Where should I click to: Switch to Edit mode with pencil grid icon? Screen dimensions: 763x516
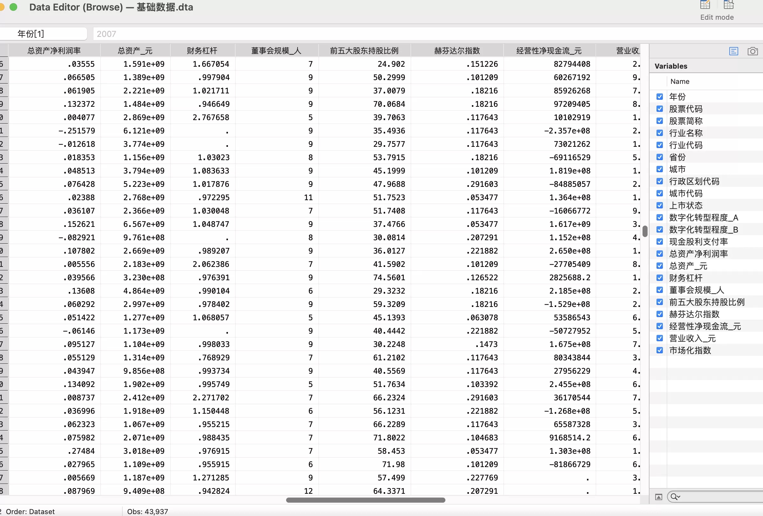click(x=705, y=4)
